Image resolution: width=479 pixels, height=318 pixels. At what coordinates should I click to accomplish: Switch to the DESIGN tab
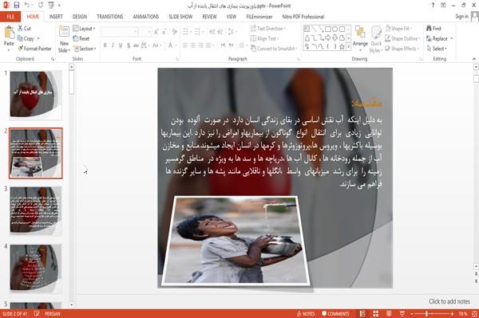click(x=80, y=17)
